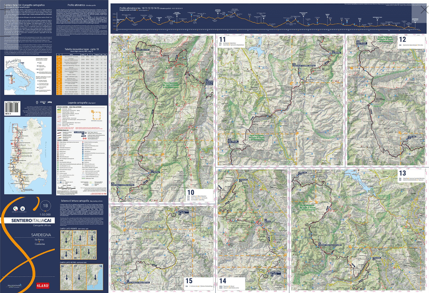Click the 112 emergency number symbol
The width and height of the screenshot is (429, 293).
pyautogui.click(x=104, y=194)
